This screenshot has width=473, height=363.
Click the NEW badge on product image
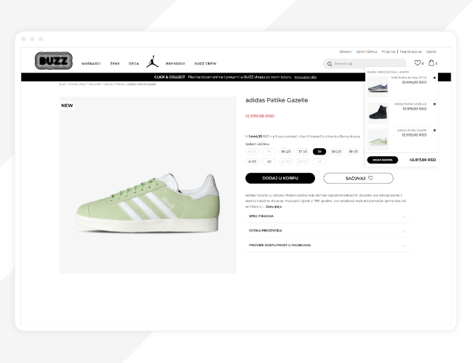pyautogui.click(x=67, y=105)
